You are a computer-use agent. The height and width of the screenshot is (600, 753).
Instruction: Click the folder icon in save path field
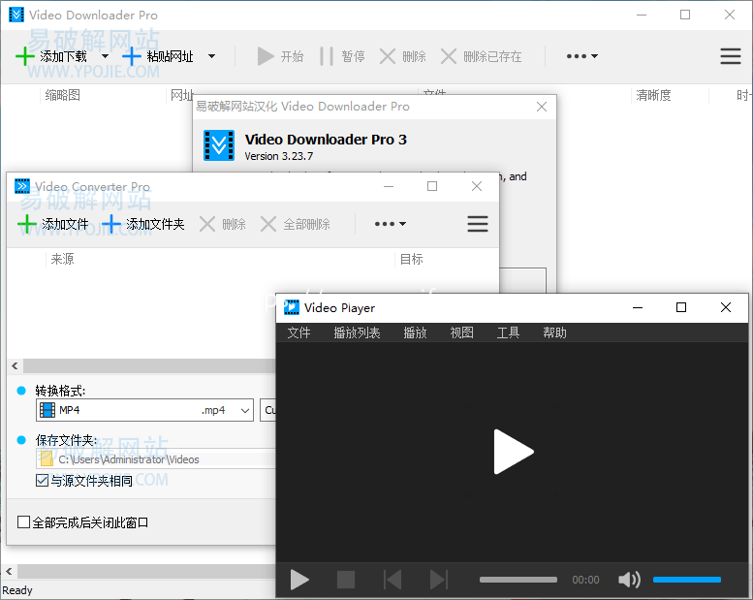pos(47,459)
